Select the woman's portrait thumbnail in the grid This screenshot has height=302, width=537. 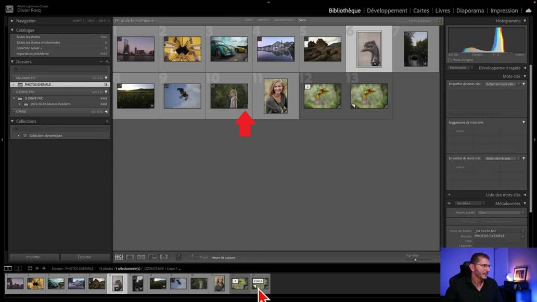pos(276,95)
